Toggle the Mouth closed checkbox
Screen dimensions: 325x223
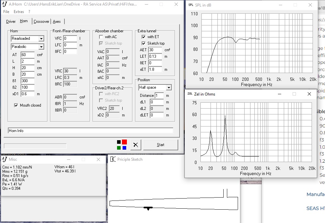pyautogui.click(x=16, y=105)
